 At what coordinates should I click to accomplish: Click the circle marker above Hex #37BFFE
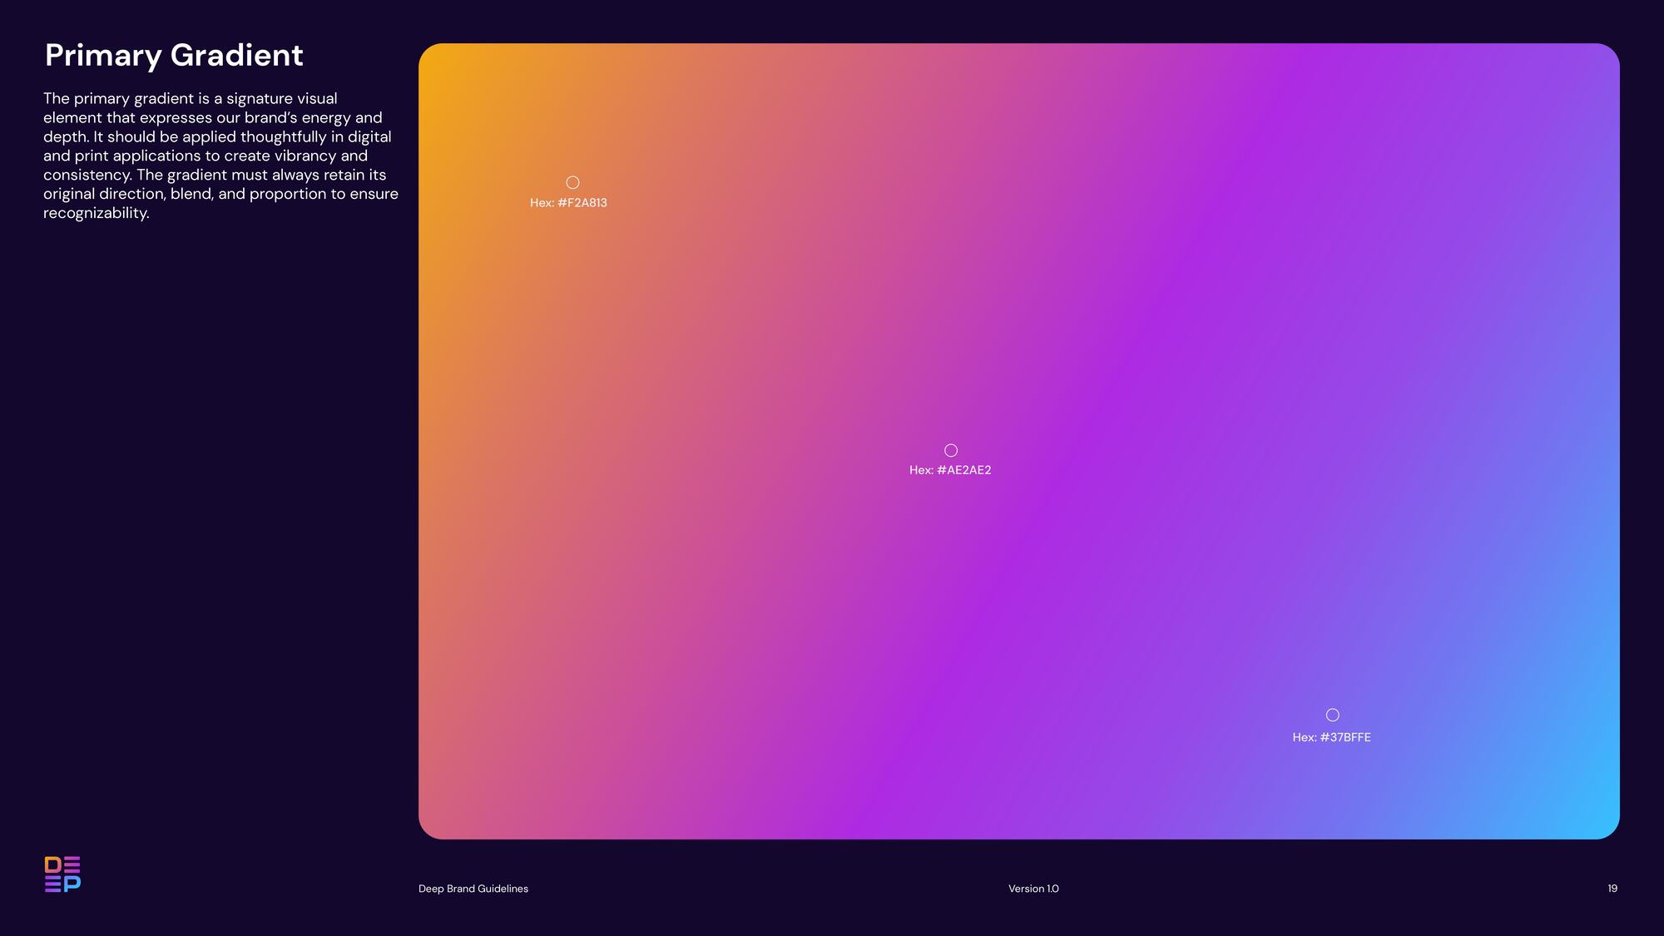(x=1332, y=715)
